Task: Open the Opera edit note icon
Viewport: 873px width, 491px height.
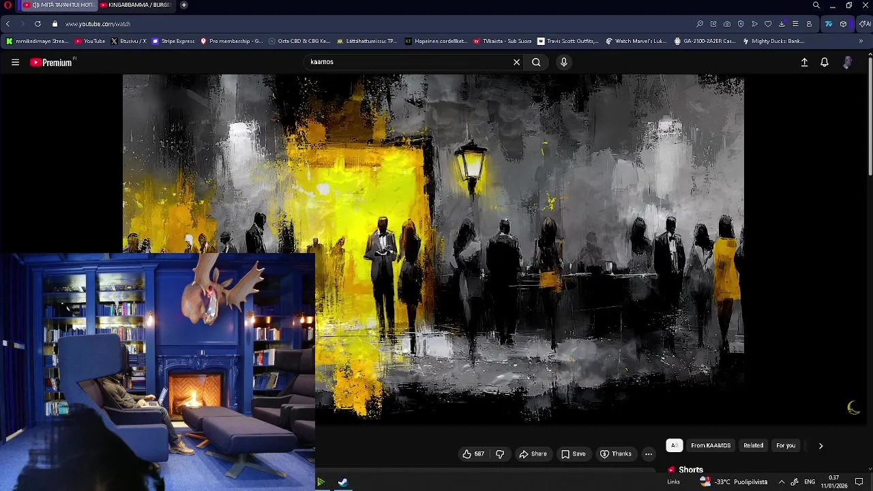Action: click(713, 24)
